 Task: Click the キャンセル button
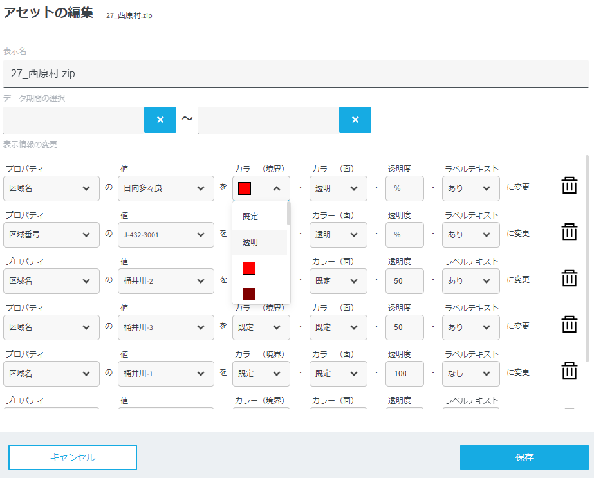[73, 457]
